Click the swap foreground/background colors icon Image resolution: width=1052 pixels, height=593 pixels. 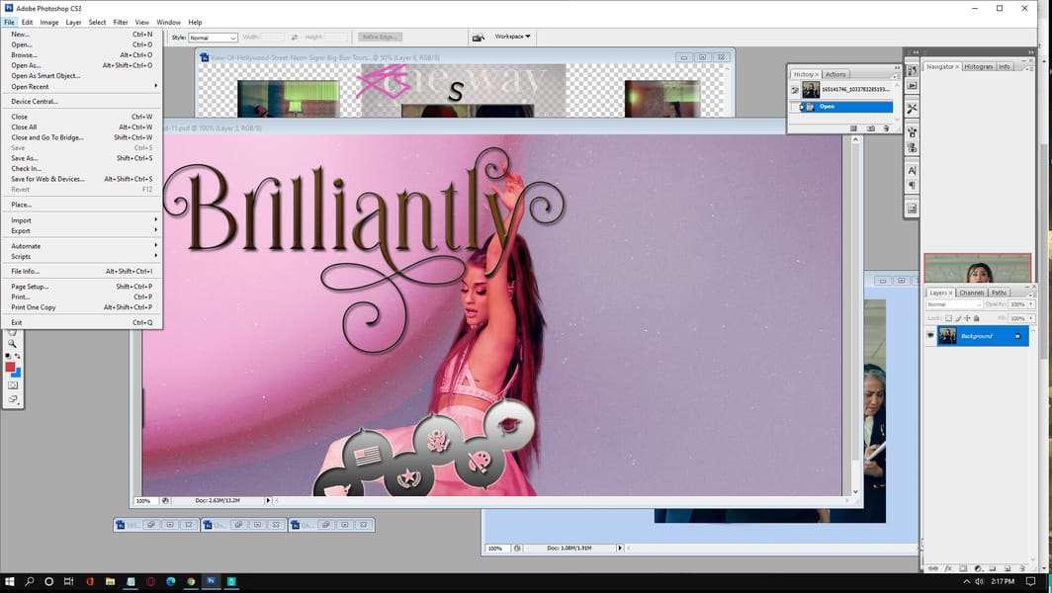pyautogui.click(x=18, y=356)
